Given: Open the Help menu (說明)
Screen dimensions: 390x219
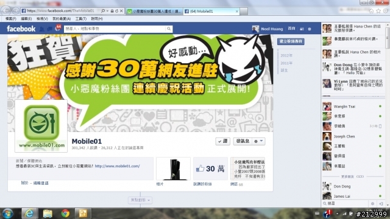Looking at the screenshot, I should 97,19.
